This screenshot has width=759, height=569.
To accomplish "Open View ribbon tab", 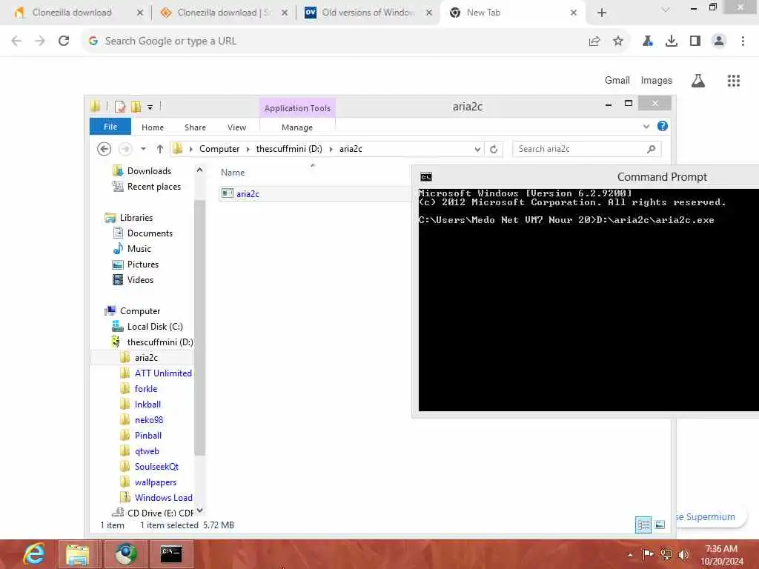I will pos(236,127).
